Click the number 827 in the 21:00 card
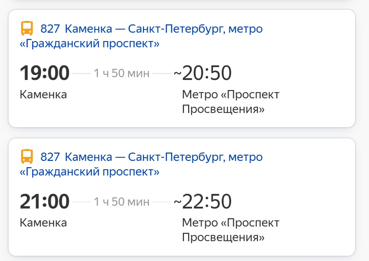This screenshot has height=261, width=369. [x=50, y=157]
